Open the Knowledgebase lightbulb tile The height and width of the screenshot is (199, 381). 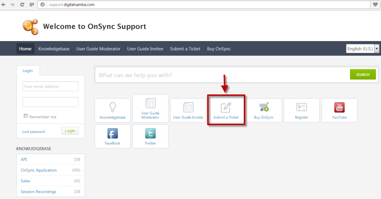pos(112,110)
